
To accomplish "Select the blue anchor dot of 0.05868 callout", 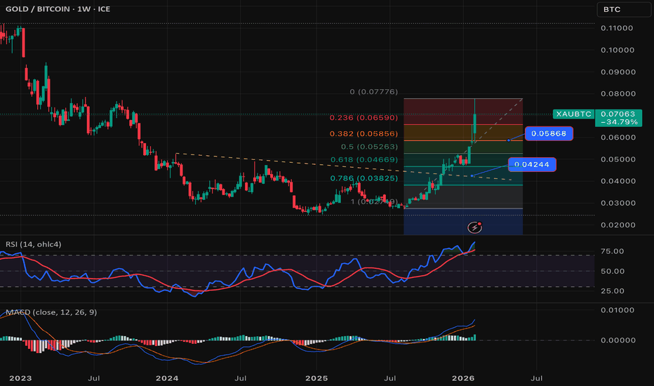I will (509, 140).
